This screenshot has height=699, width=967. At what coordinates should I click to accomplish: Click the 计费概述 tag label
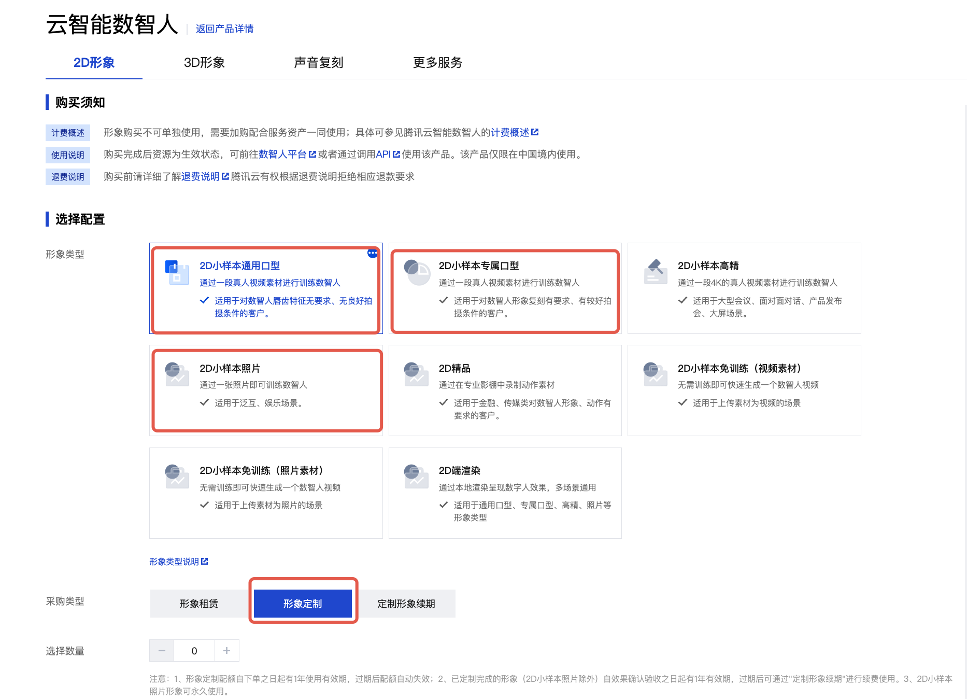(68, 133)
